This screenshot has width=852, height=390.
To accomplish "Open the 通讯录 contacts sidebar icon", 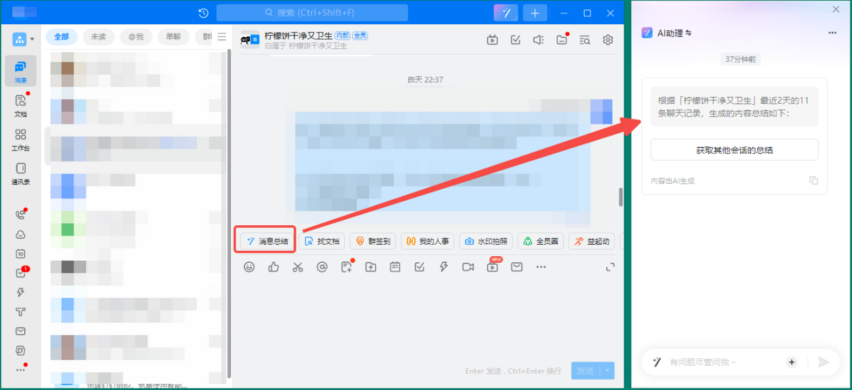I will 20,173.
